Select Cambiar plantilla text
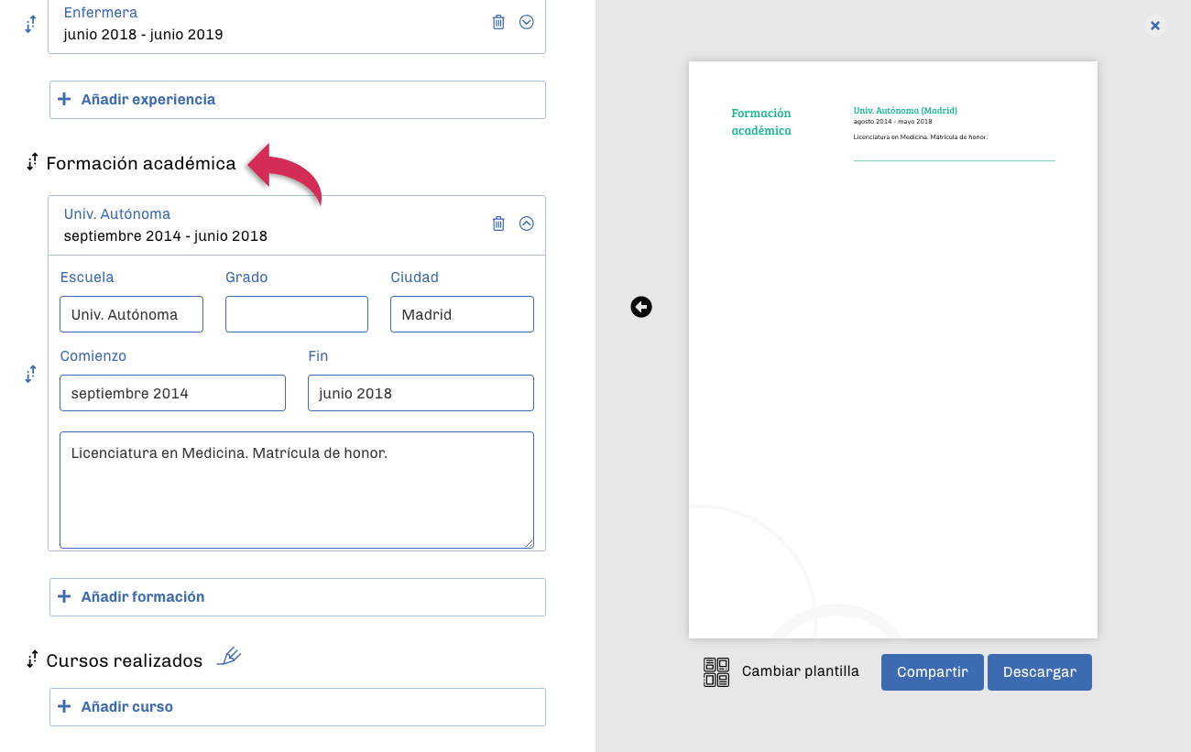 click(801, 671)
